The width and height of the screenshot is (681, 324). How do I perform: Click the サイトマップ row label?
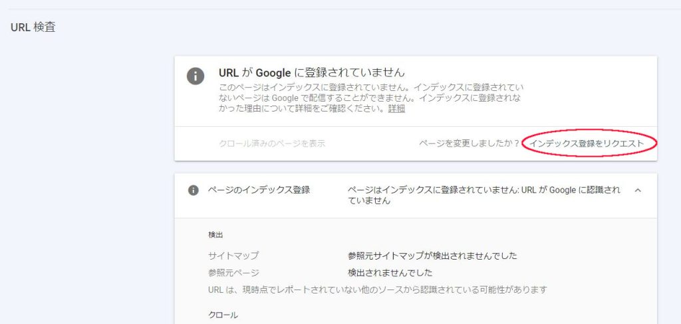tap(233, 256)
